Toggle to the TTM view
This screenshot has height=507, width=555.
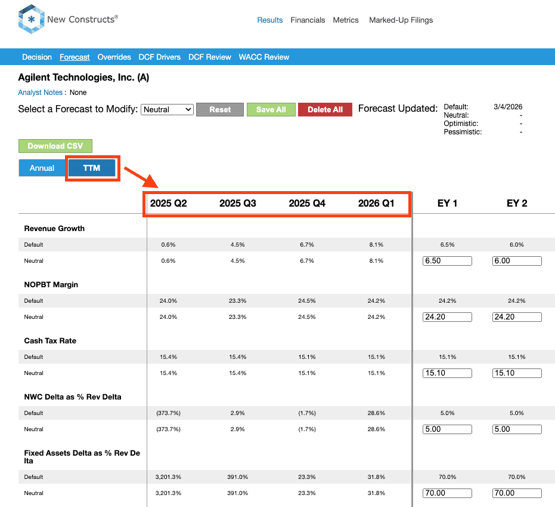(92, 168)
